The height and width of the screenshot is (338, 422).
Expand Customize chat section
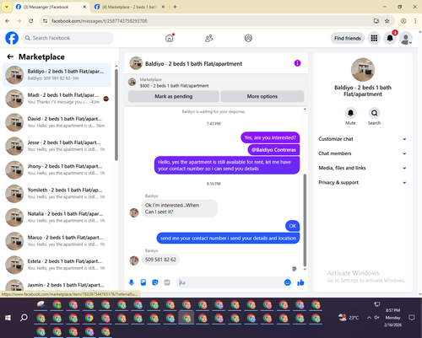[362, 139]
